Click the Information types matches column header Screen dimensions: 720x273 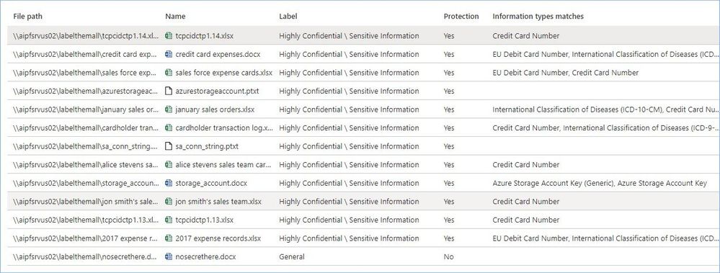(x=538, y=16)
